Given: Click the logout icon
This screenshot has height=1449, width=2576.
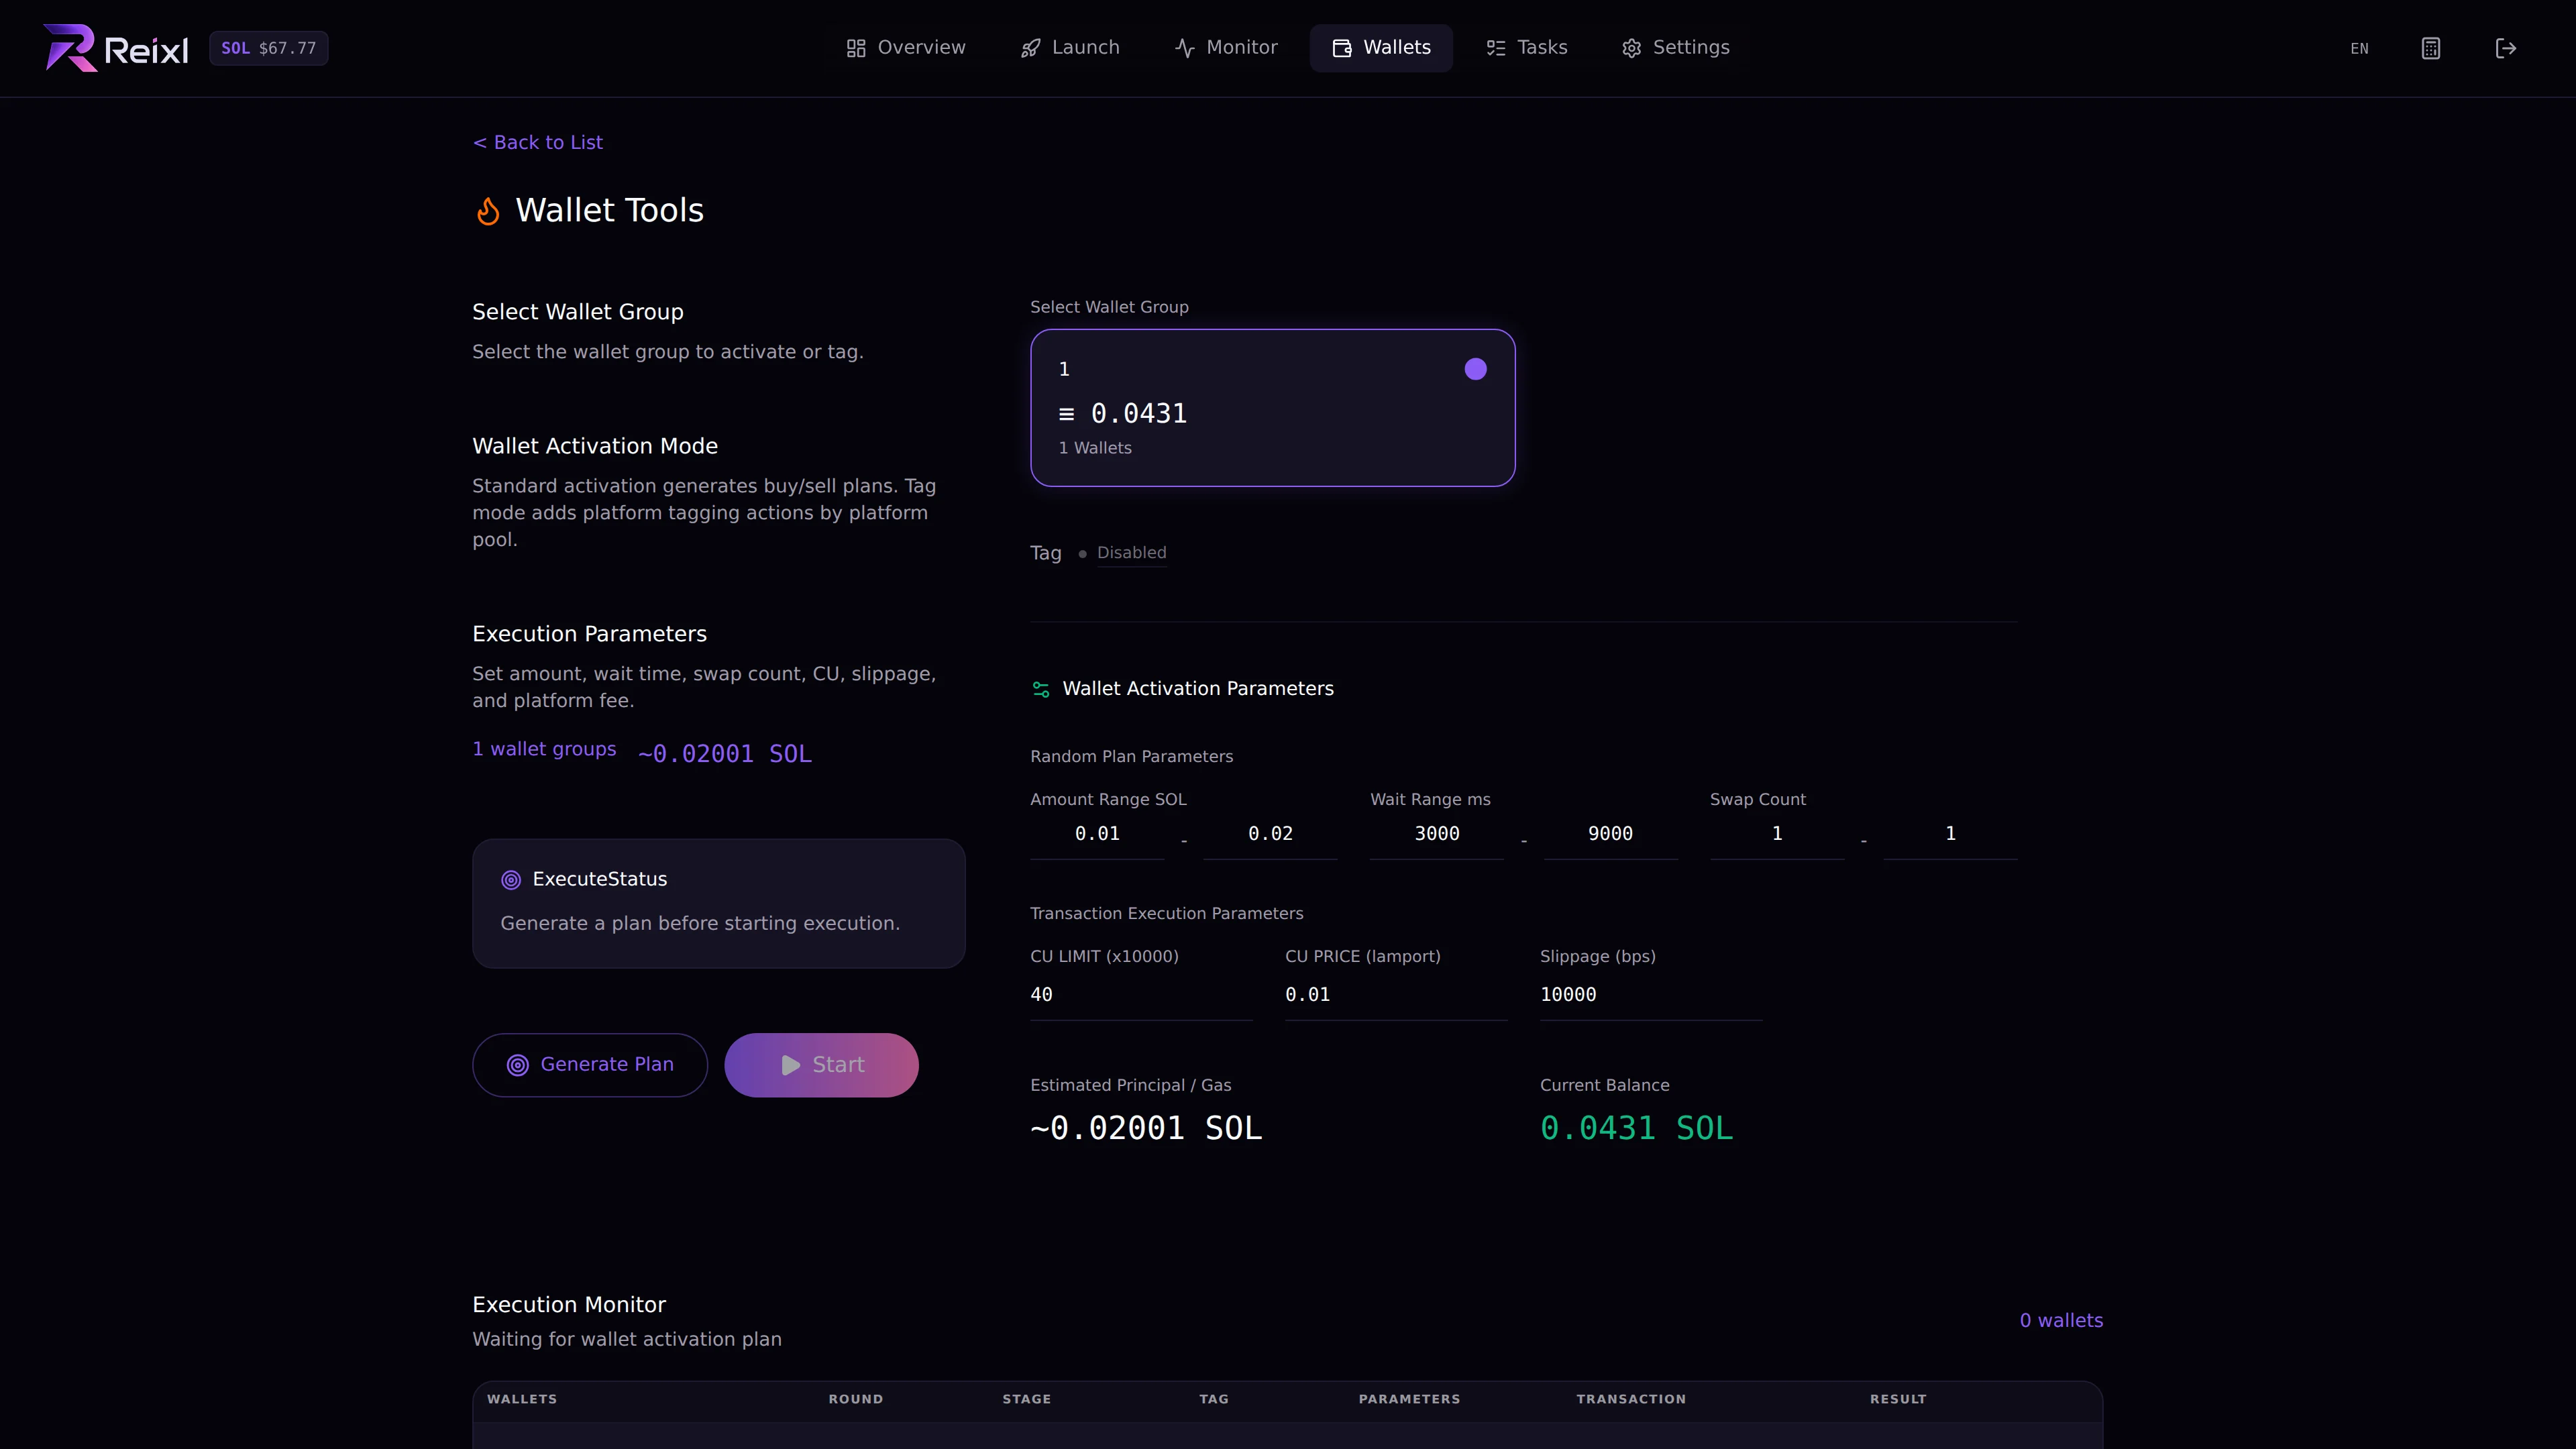Looking at the screenshot, I should point(2505,48).
